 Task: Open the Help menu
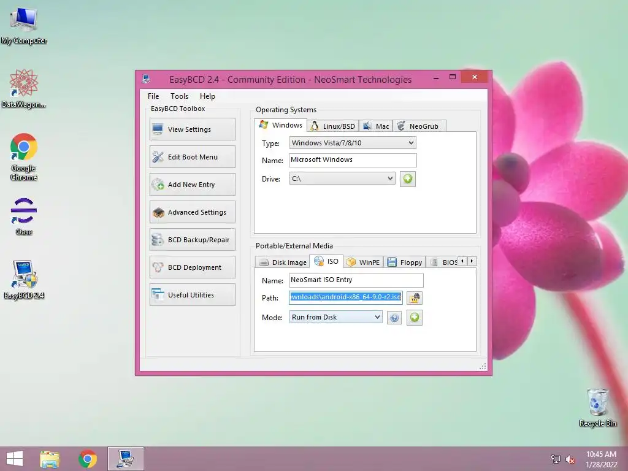207,96
